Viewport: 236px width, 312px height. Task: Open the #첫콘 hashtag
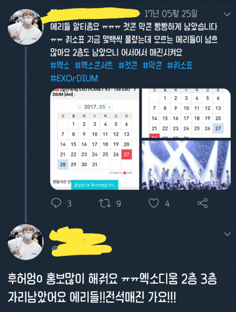click(128, 65)
